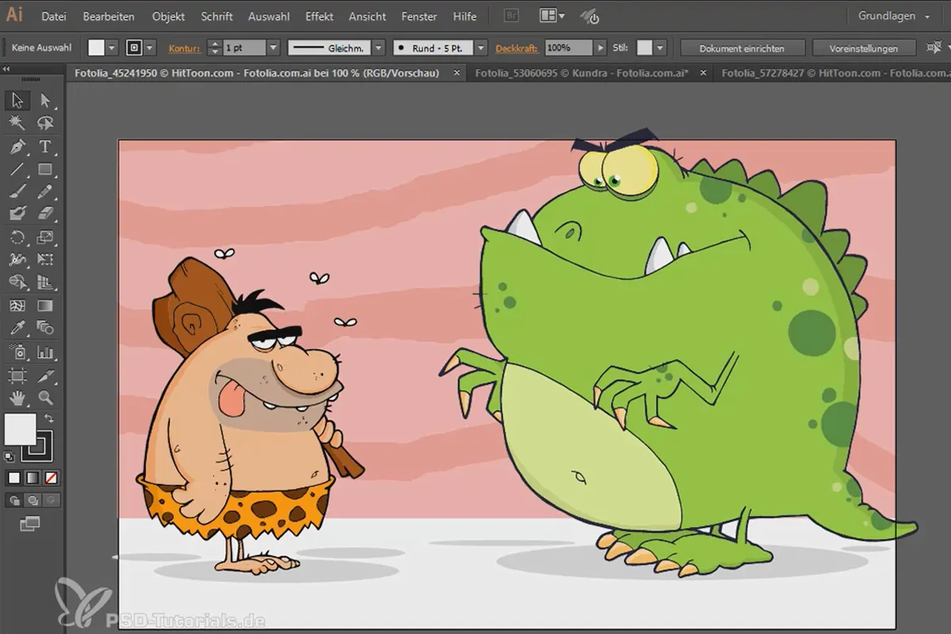Open the Effekt menu

[319, 16]
